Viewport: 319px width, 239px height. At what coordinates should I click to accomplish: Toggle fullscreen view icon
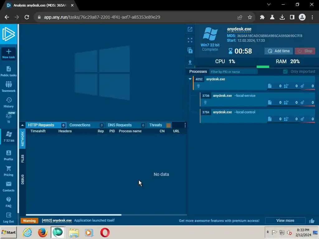coord(190,40)
